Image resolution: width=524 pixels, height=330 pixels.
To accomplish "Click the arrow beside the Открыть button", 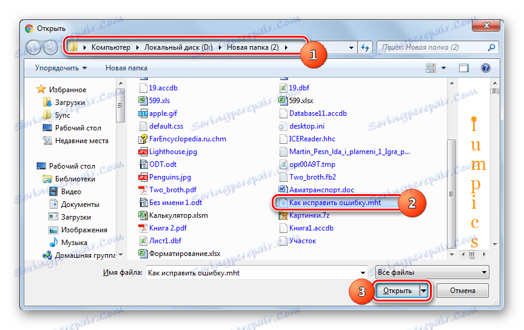I will coord(423,291).
